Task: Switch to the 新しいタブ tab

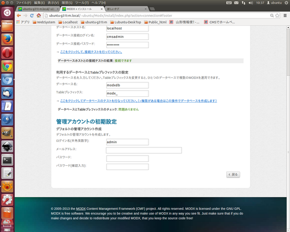Action: pyautogui.click(x=126, y=9)
